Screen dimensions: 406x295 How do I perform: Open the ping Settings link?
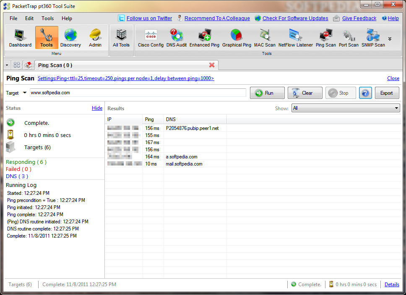pos(126,78)
